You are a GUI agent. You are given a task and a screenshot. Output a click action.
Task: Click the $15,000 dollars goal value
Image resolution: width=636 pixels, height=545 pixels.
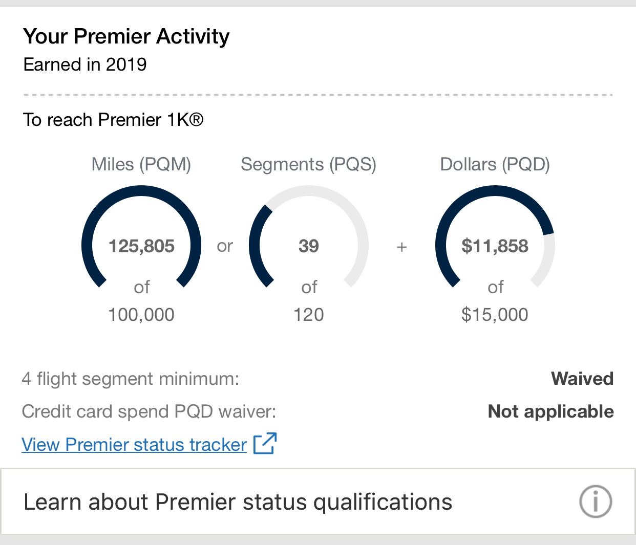495,314
